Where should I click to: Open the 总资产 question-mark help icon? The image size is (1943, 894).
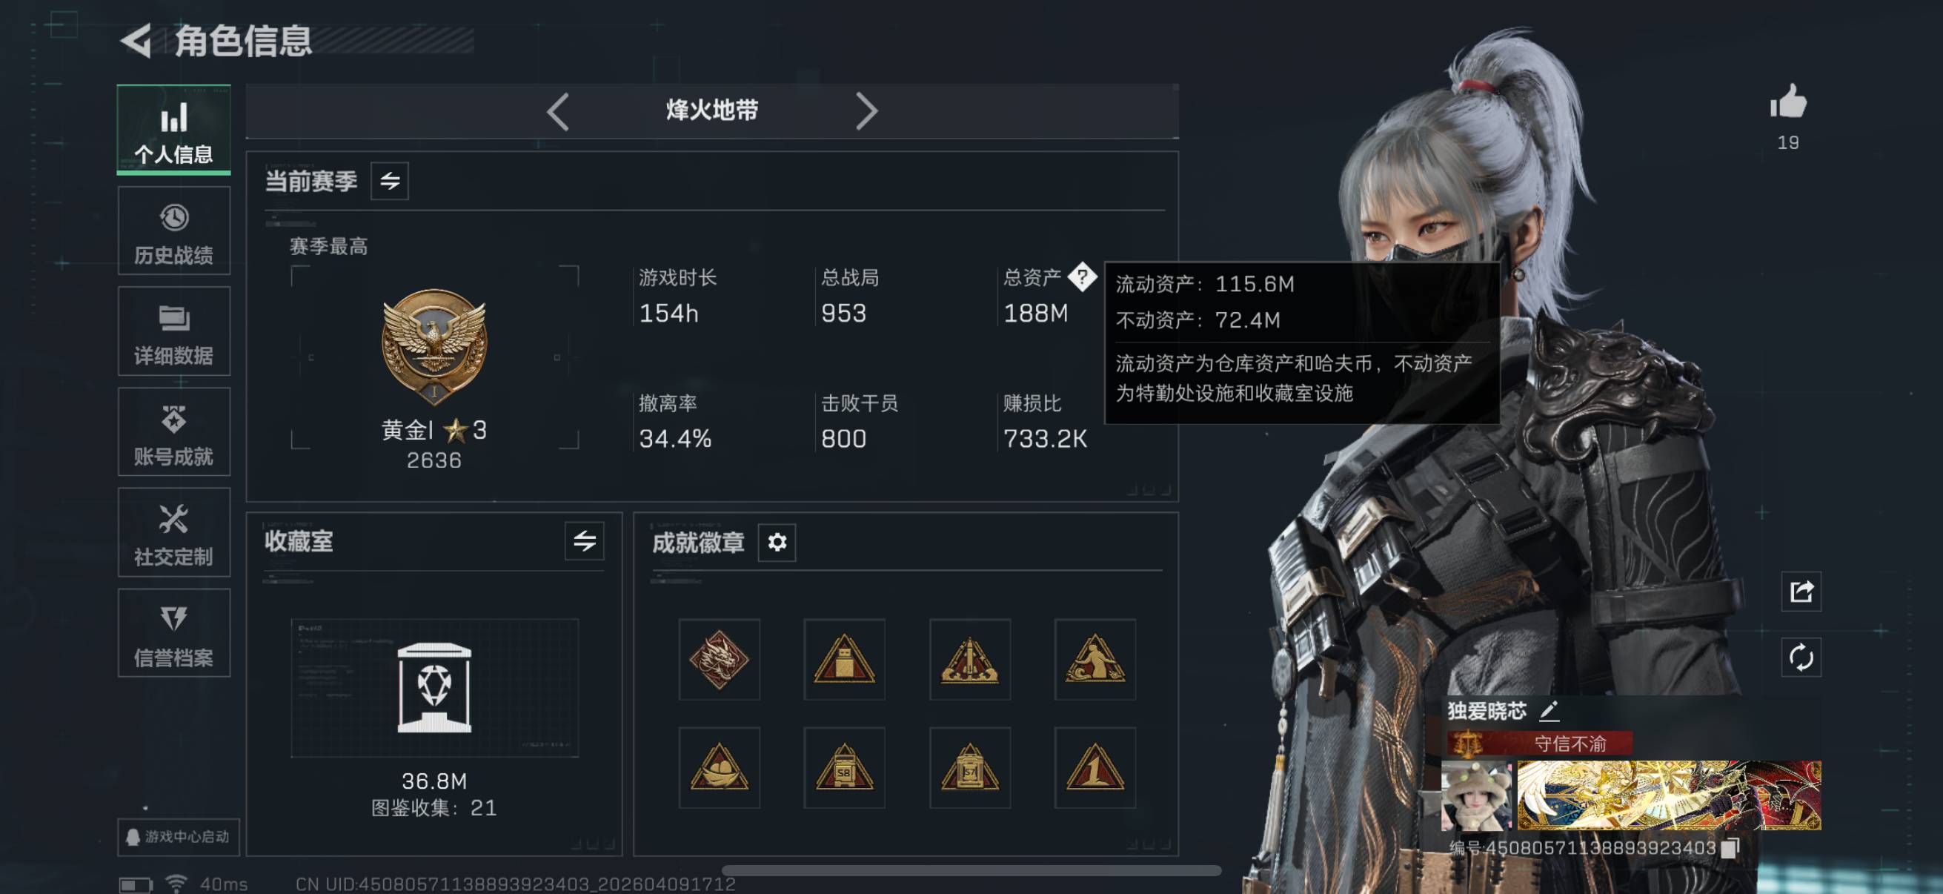[1083, 277]
